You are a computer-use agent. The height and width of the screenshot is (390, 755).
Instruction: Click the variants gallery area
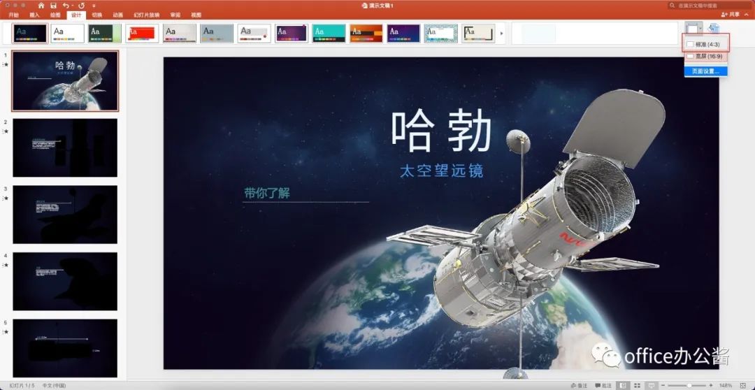(595, 34)
